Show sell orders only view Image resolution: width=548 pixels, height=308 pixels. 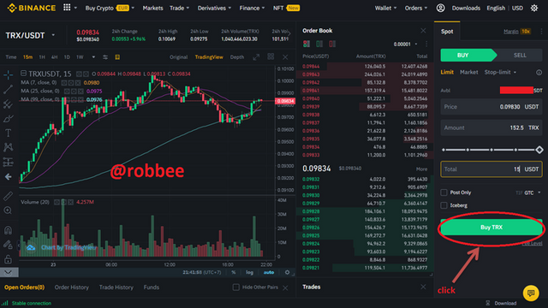point(332,44)
